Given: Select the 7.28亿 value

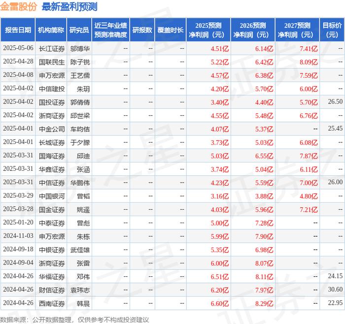Looking at the screenshot, I should click(x=264, y=223).
